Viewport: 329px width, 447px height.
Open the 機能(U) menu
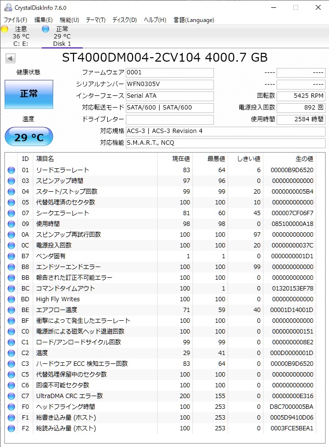(x=69, y=20)
